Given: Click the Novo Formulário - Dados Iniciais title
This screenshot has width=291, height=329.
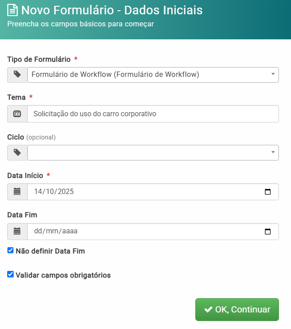Looking at the screenshot, I should pos(112,10).
